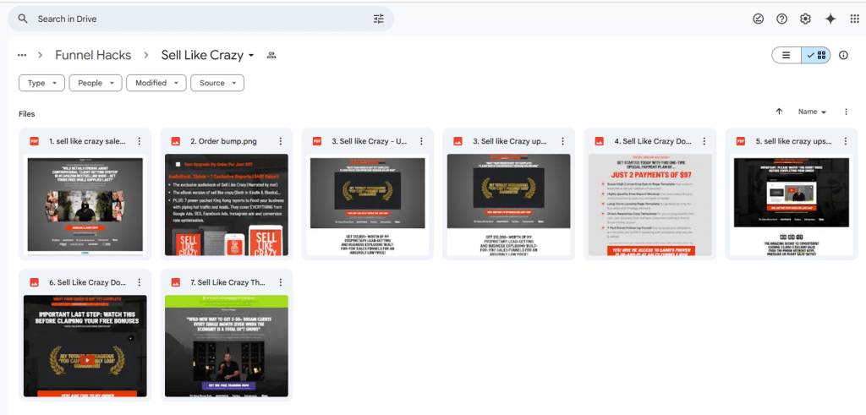Open more actions for 3. Sell like Crazy - U PDF
Screen dimensions: 866x415
421,141
